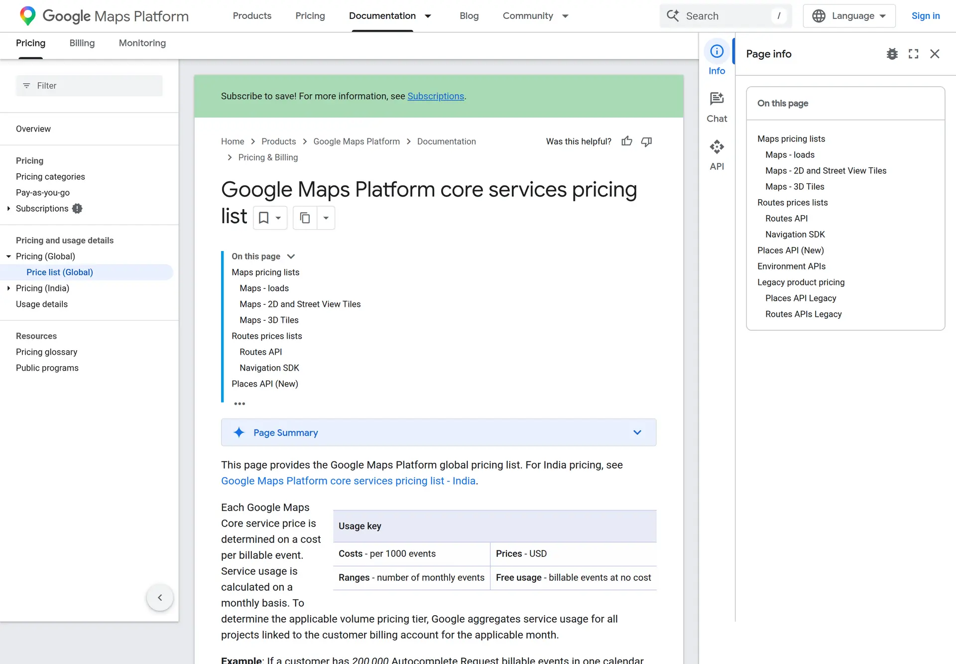Open the copy options dropdown arrow

pyautogui.click(x=326, y=218)
